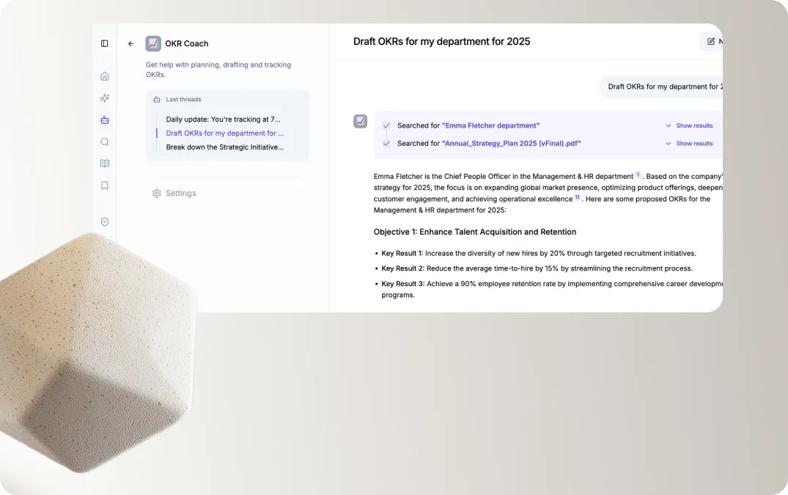The height and width of the screenshot is (495, 788).
Task: Open bookmarks from the sidebar
Action: point(105,186)
